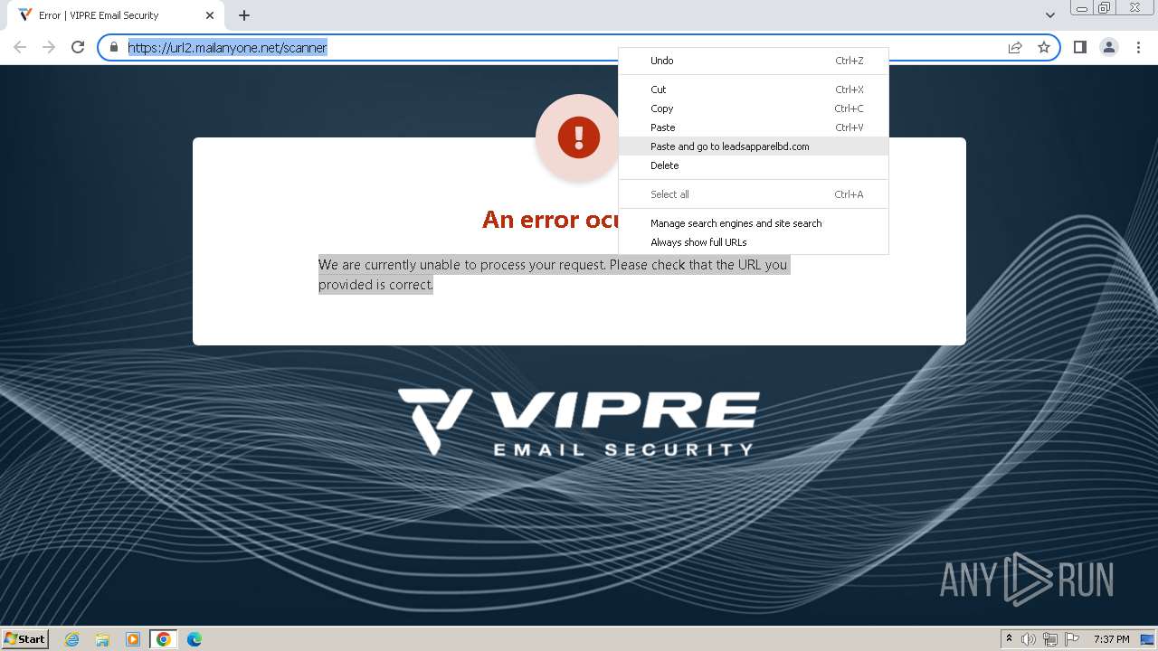
Task: Restore down the Chrome window
Action: point(1105,8)
